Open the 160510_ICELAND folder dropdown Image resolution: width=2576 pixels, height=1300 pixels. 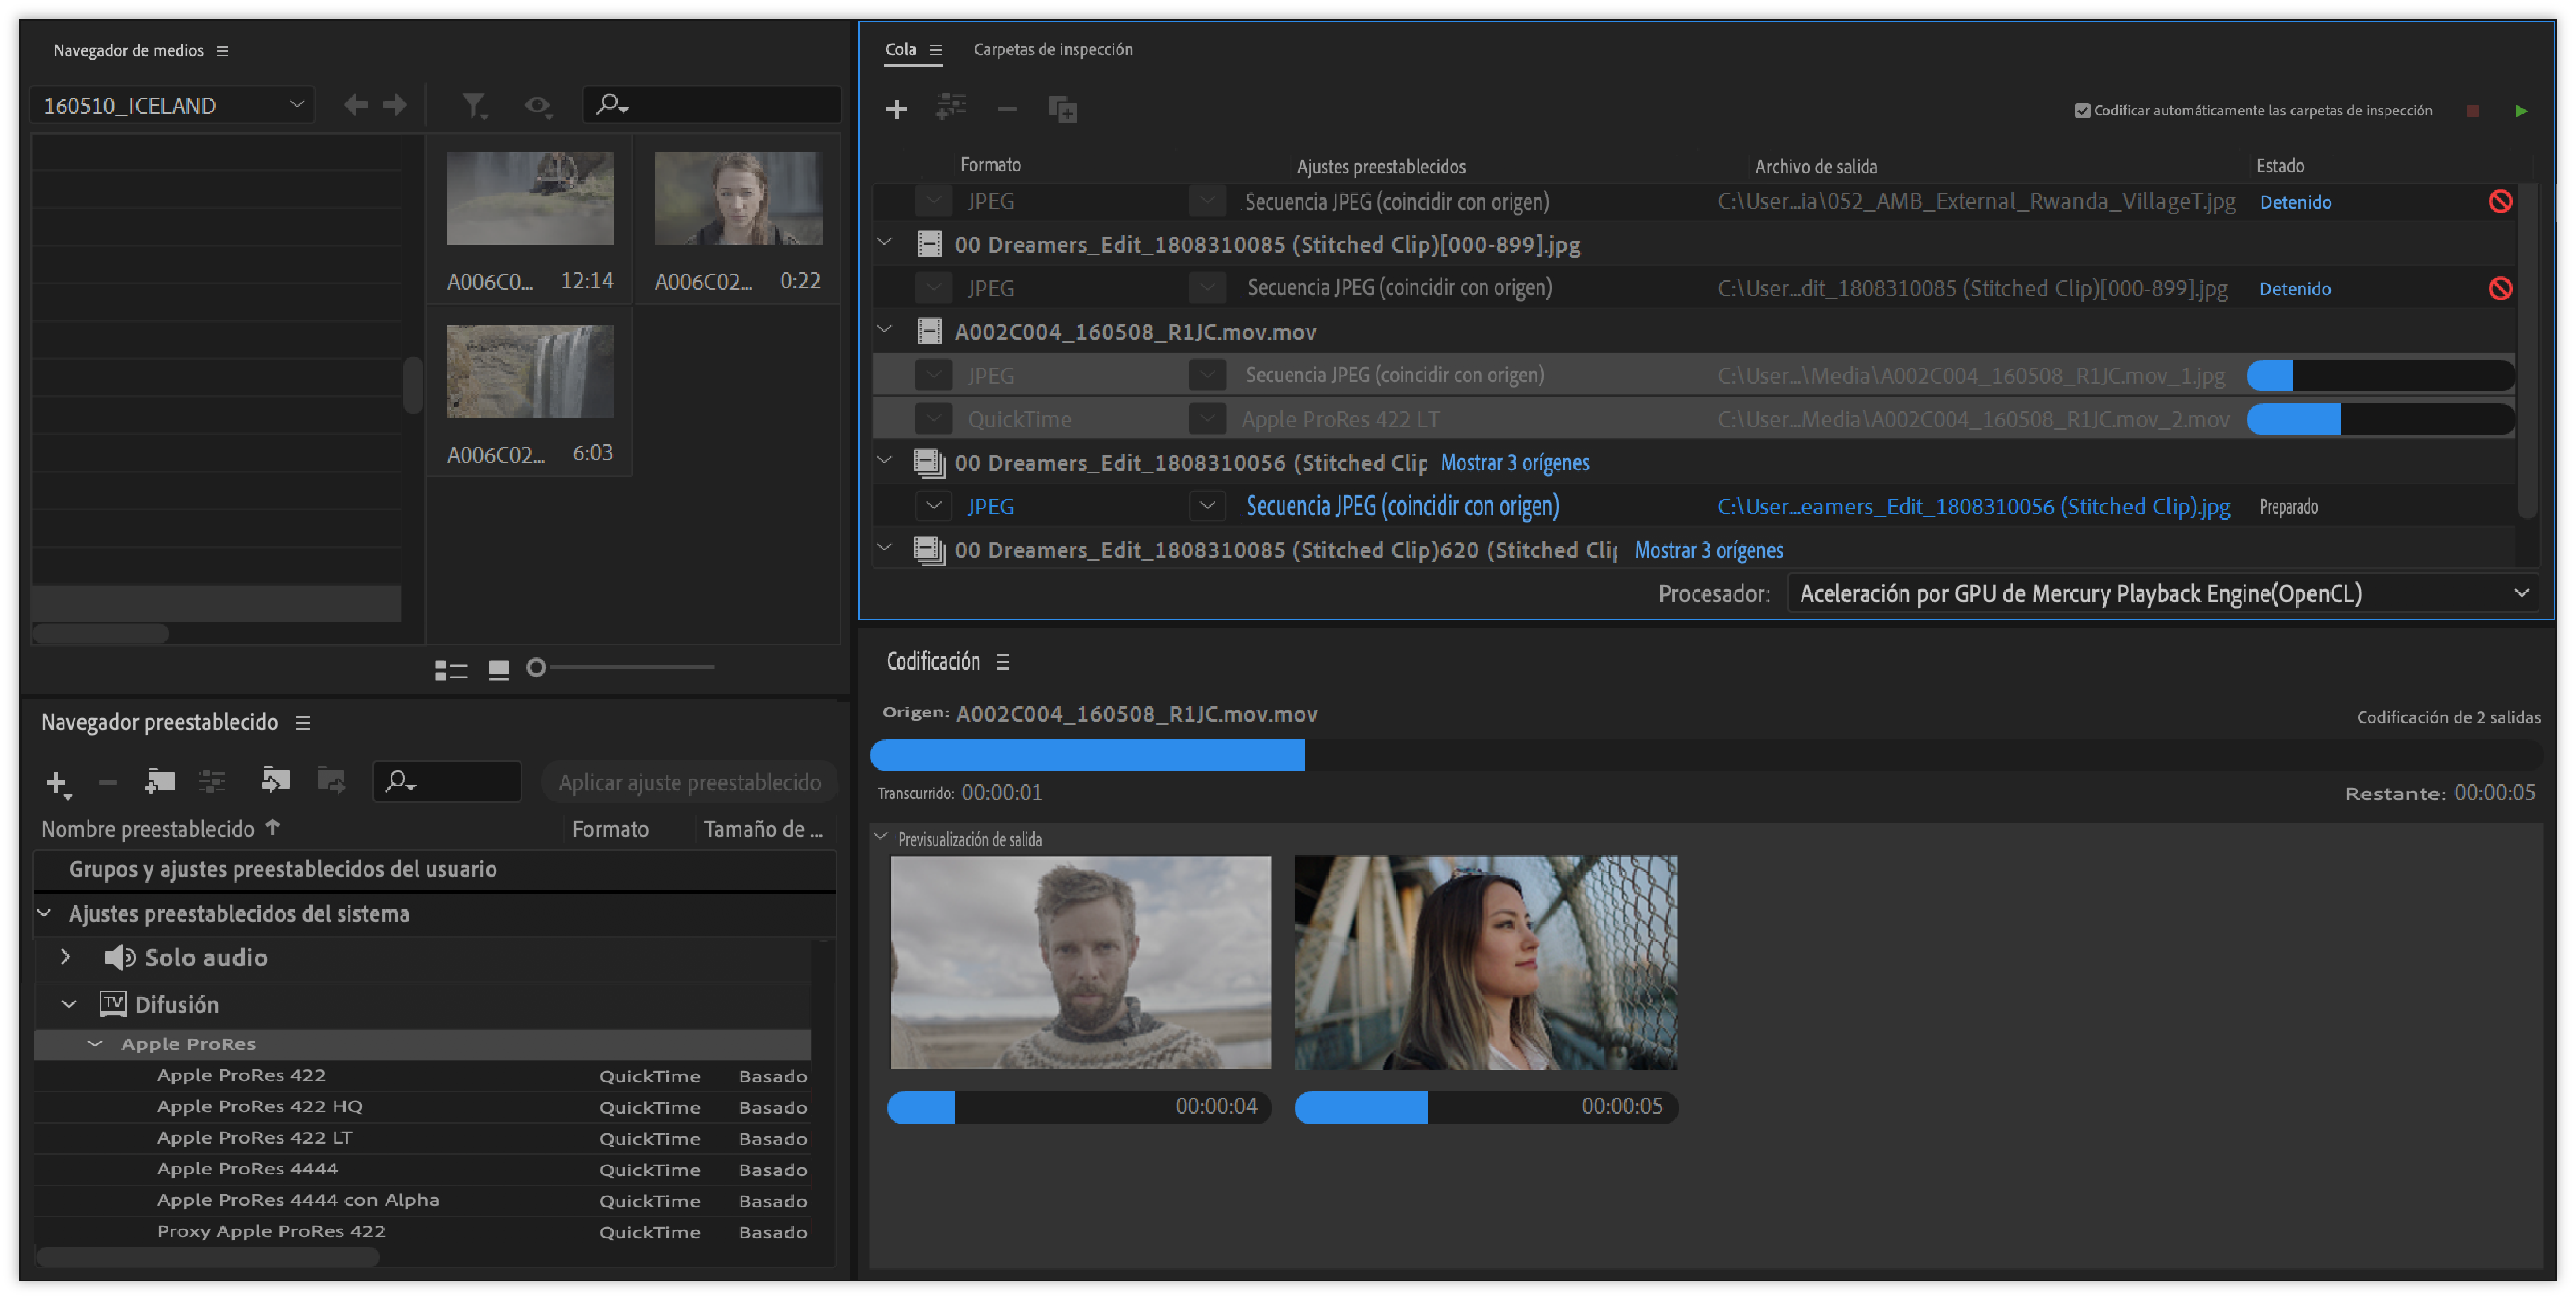click(x=296, y=104)
